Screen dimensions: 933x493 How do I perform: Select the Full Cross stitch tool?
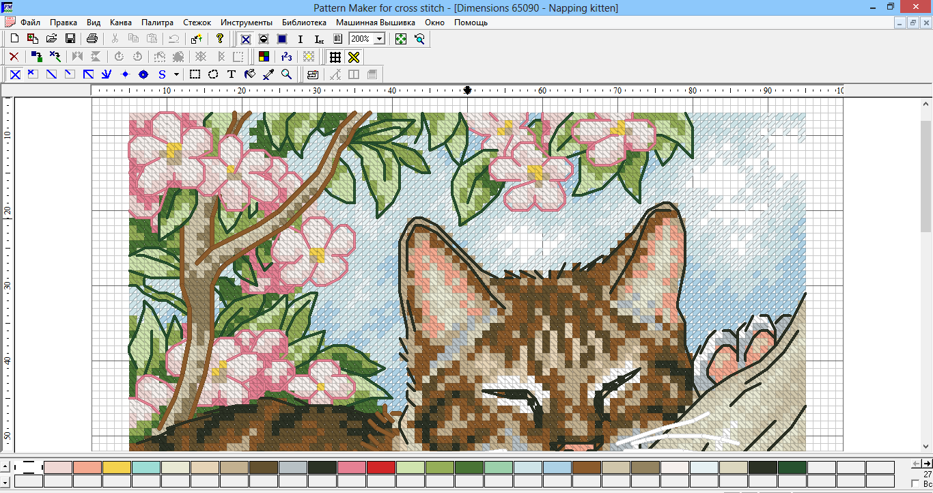[15, 74]
